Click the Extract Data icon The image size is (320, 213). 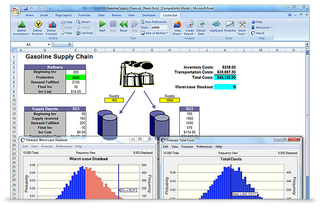pos(201,25)
